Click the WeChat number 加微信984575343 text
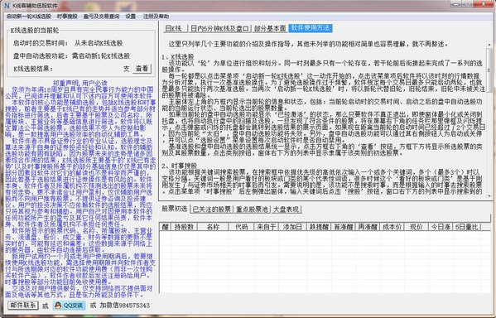Screen dimensions: 496x318 pyautogui.click(x=125, y=306)
